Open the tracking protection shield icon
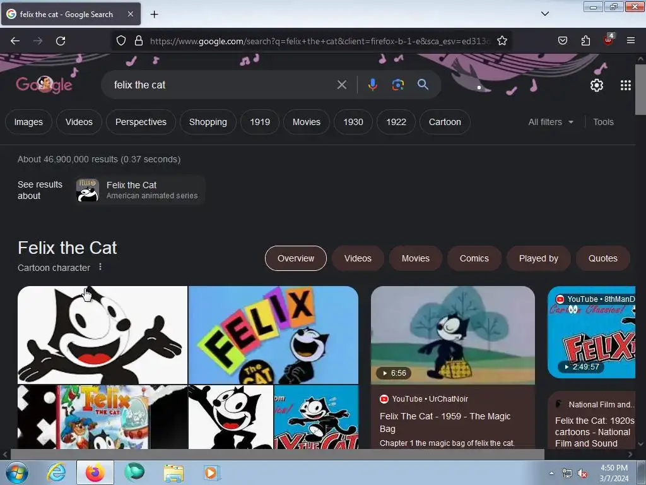 (x=120, y=40)
